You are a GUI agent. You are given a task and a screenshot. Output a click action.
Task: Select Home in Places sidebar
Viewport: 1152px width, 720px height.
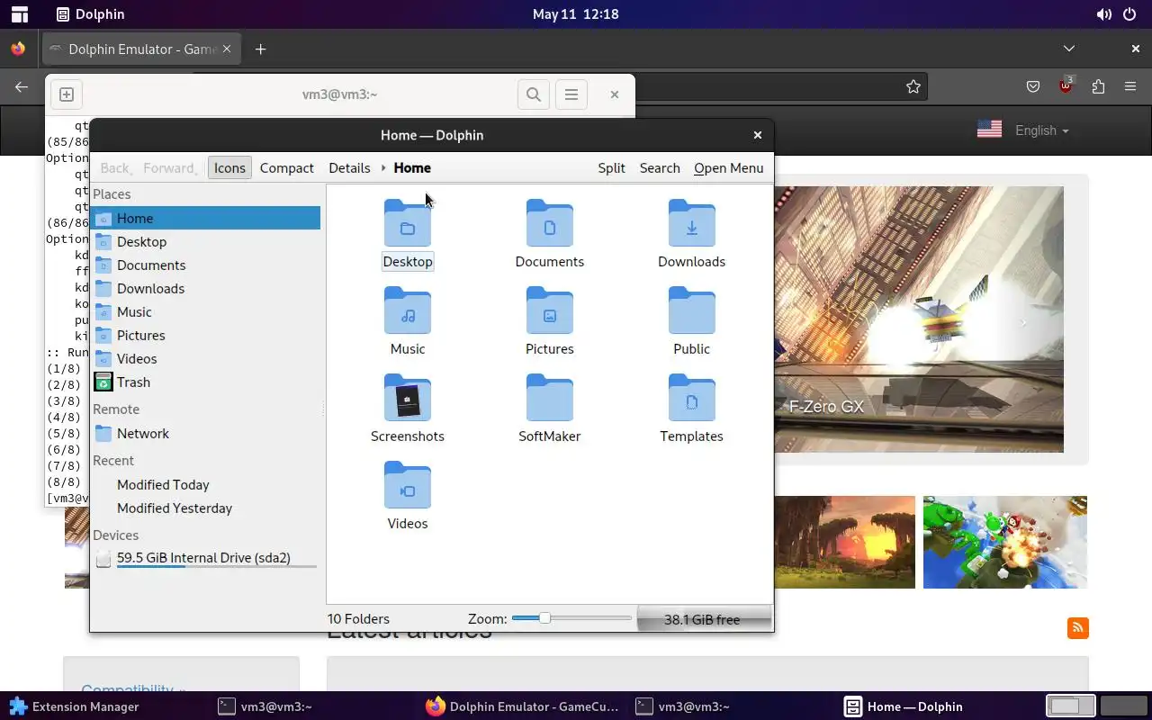[x=205, y=218]
